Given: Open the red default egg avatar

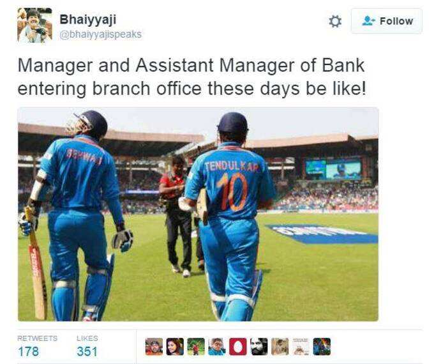Looking at the screenshot, I should [x=238, y=347].
